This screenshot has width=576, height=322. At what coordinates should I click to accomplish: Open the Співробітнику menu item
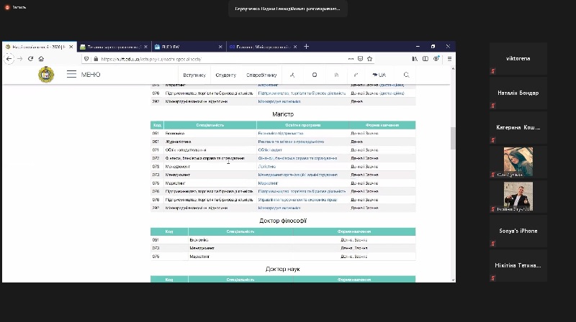tap(261, 75)
